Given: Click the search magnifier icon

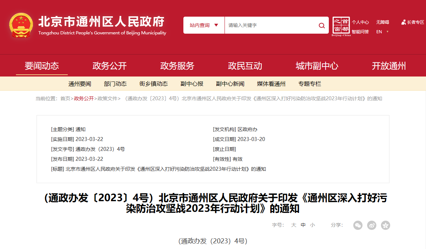Looking at the screenshot, I should (x=321, y=25).
